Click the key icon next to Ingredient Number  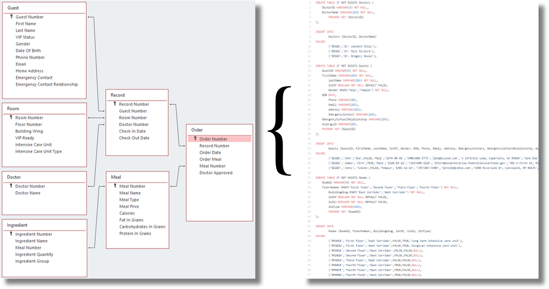(10, 234)
